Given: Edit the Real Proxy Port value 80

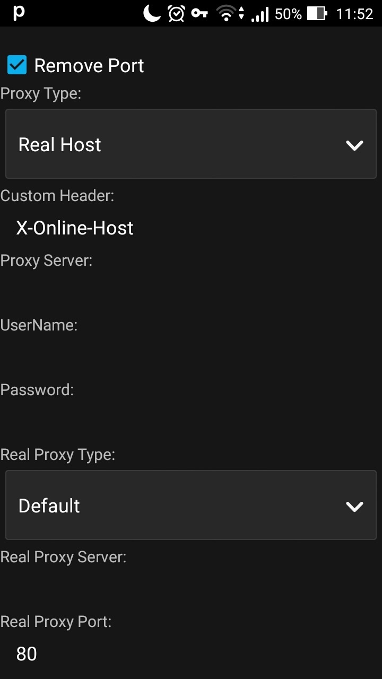Looking at the screenshot, I should pyautogui.click(x=191, y=654).
